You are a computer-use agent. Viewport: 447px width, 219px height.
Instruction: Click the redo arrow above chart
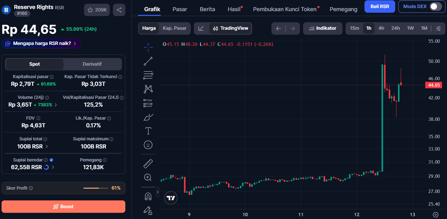pyautogui.click(x=293, y=28)
